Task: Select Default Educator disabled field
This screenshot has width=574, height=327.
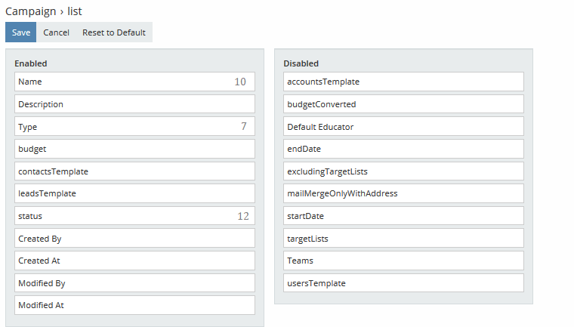Action: click(403, 127)
